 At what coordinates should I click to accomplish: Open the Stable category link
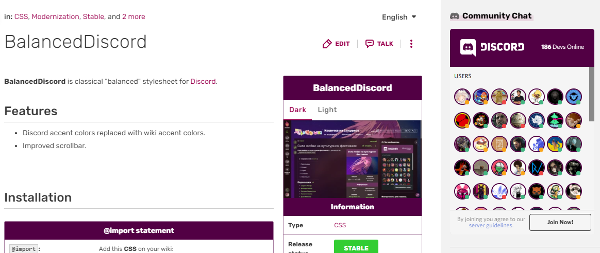[x=93, y=16]
